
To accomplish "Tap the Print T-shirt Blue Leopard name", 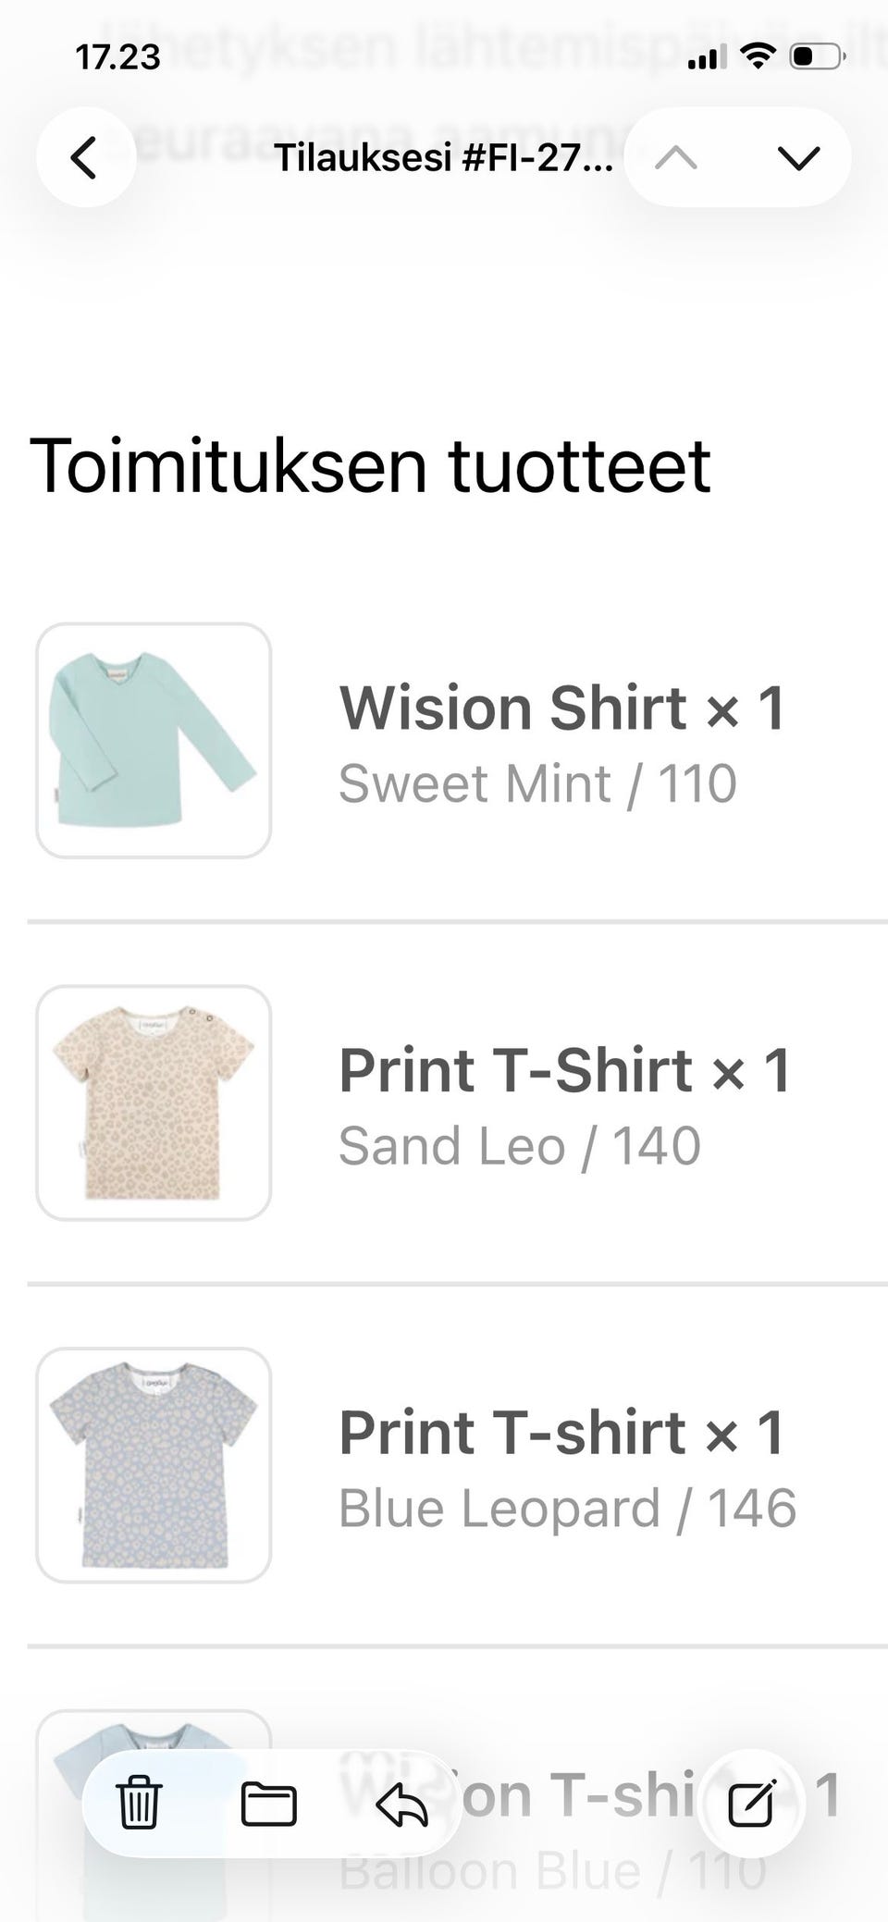I will 562,1434.
